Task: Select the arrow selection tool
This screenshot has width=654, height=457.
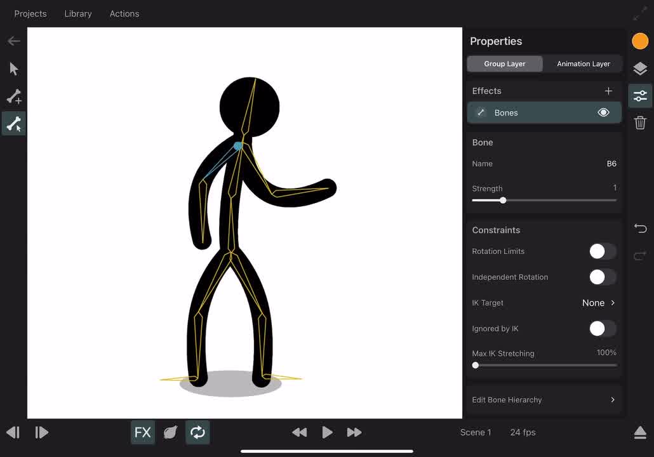Action: [14, 69]
